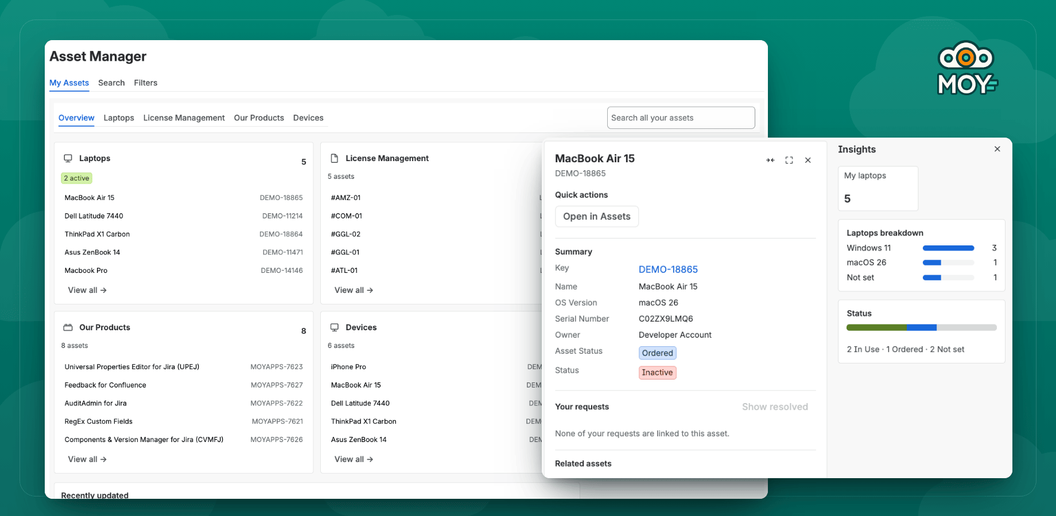This screenshot has height=516, width=1056.
Task: Click View all under Laptops
Action: point(87,290)
